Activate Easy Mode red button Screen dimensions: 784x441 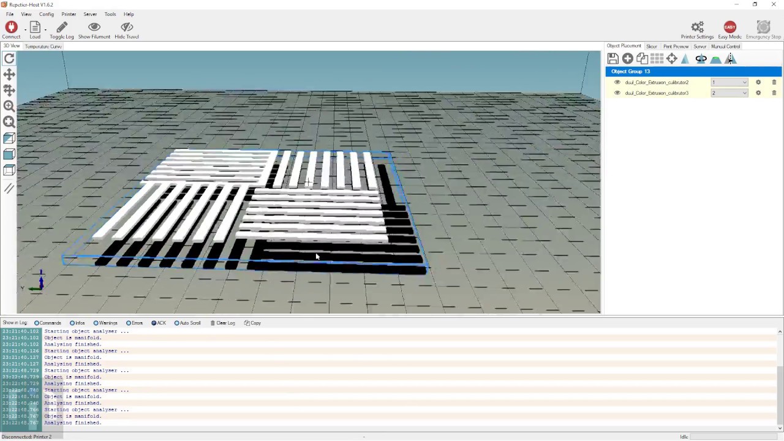(729, 27)
